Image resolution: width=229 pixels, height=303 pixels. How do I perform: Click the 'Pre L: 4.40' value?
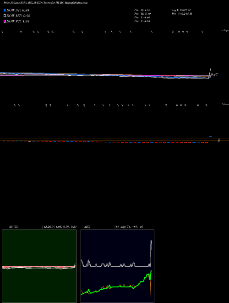(142, 17)
